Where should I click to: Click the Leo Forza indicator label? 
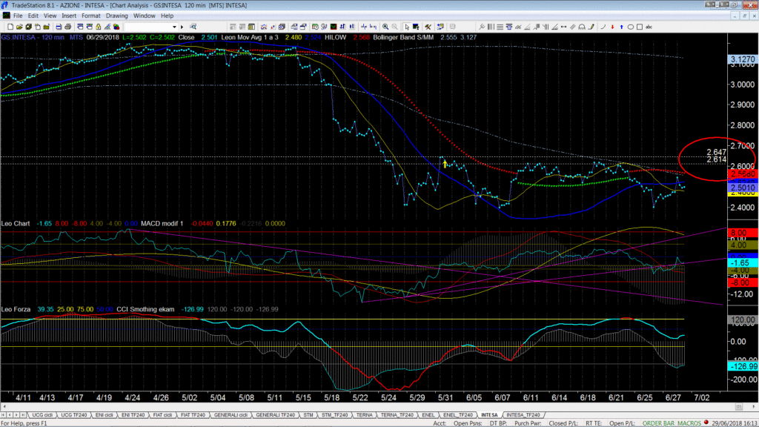16,309
